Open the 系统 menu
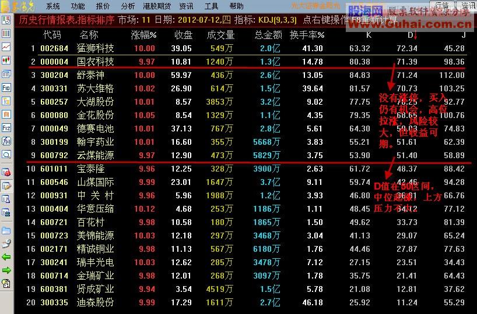The width and height of the screenshot is (477, 314). point(53,6)
